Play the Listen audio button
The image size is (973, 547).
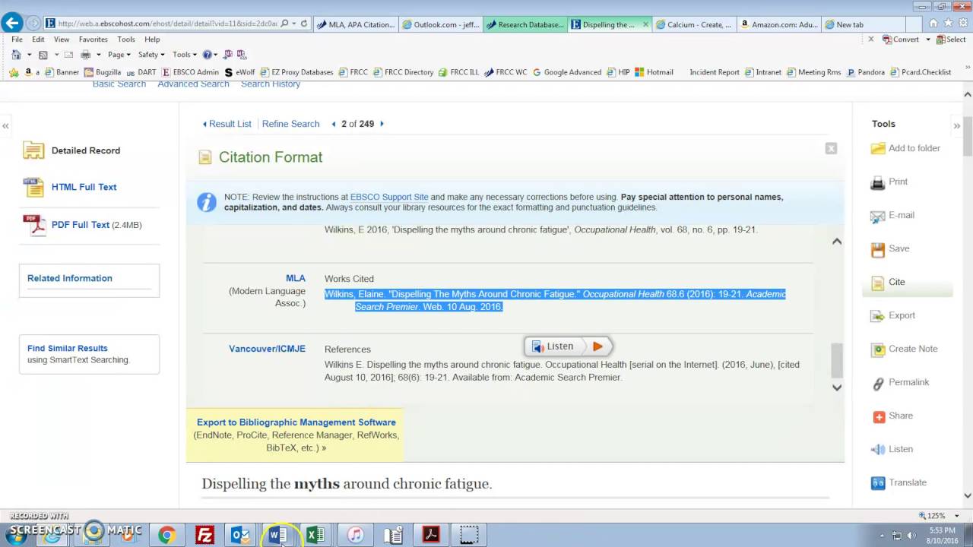point(597,346)
